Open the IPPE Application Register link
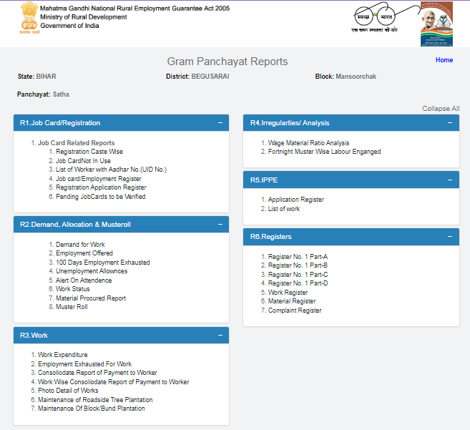The image size is (470, 430). click(296, 200)
